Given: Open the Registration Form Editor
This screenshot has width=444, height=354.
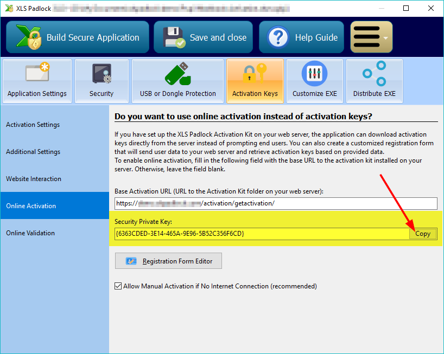Looking at the screenshot, I should 168,261.
